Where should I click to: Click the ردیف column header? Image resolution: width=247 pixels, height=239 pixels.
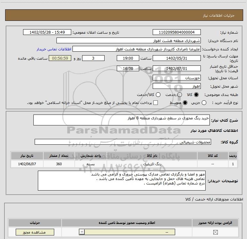(x=233, y=156)
